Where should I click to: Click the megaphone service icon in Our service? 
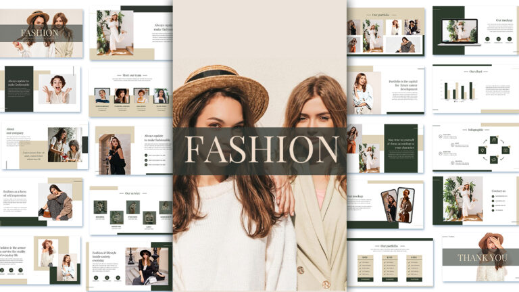116,217
